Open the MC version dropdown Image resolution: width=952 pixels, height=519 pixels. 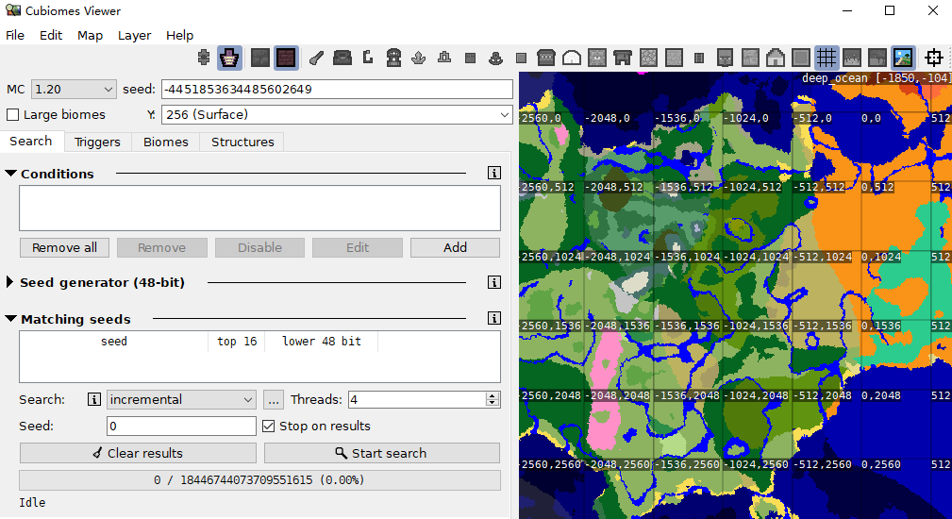click(x=73, y=90)
